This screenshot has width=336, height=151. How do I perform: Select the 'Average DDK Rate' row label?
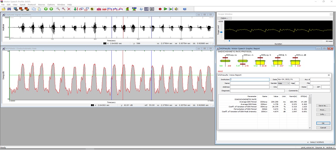pyautogui.click(x=249, y=104)
